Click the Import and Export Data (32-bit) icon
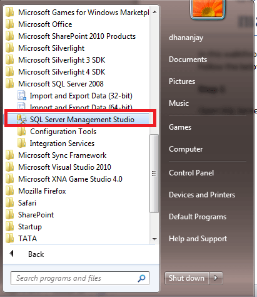Image resolution: width=257 pixels, height=297 pixels. [x=22, y=95]
